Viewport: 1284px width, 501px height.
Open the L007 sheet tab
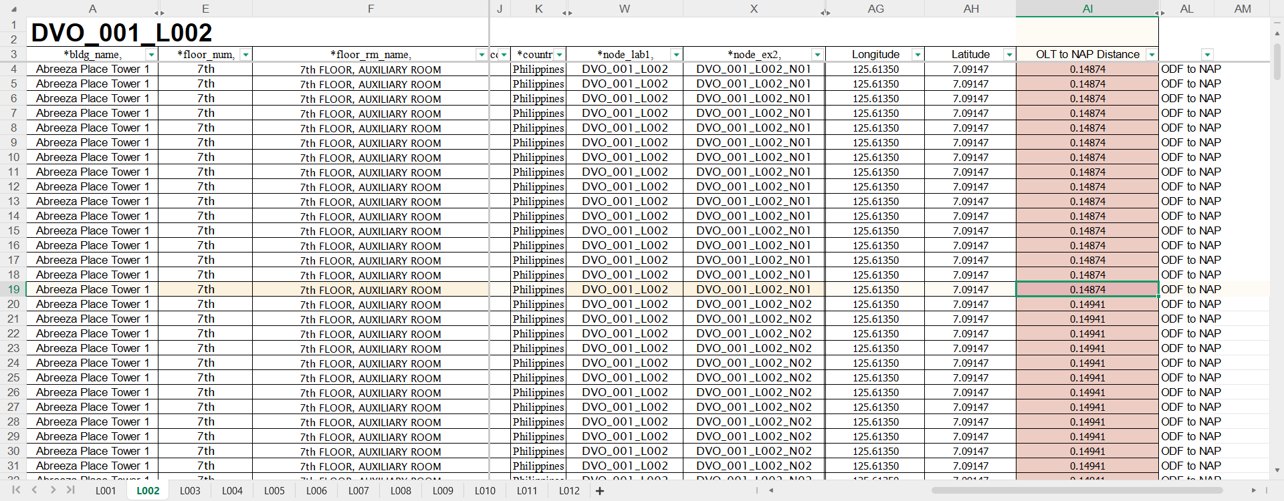358,491
